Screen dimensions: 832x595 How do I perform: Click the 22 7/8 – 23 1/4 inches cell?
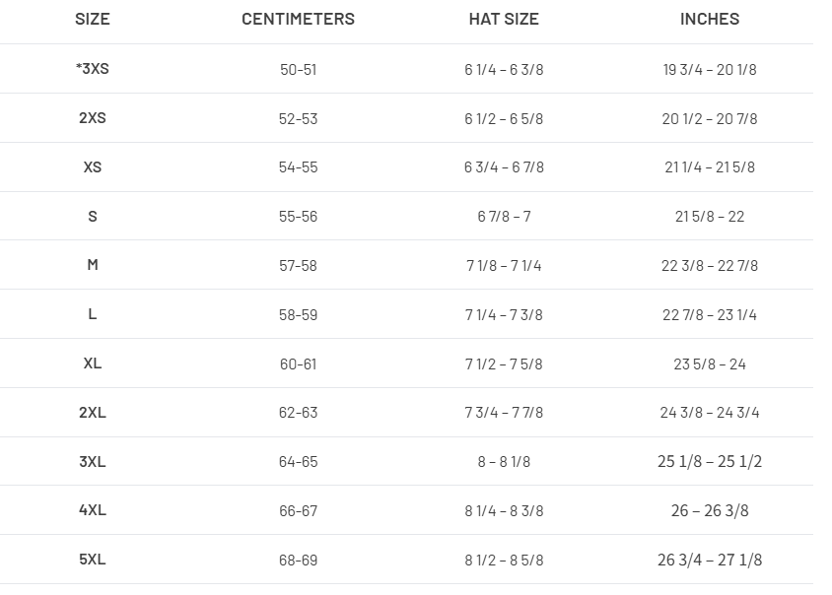point(710,314)
